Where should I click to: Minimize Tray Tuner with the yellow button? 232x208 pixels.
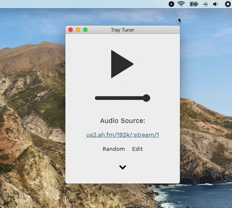point(78,30)
